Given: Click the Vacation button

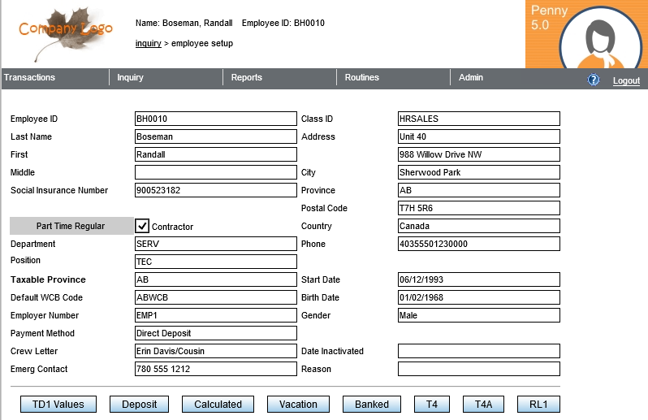Looking at the screenshot, I should pyautogui.click(x=297, y=404).
